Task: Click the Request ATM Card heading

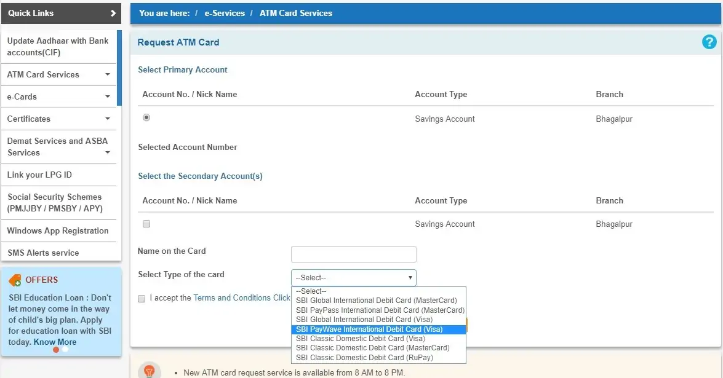Action: 178,42
